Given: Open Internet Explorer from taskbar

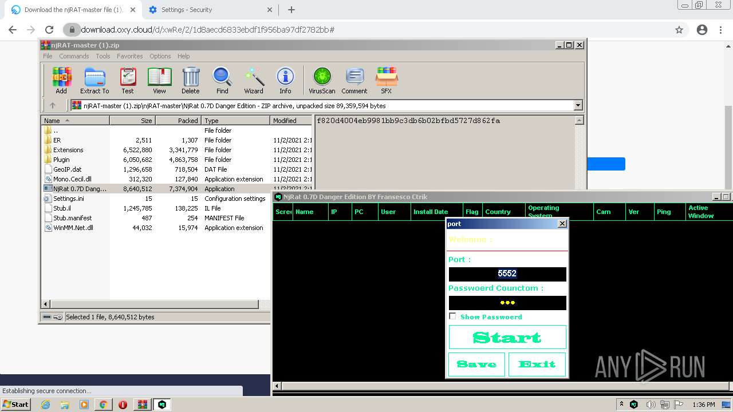Looking at the screenshot, I should pos(45,405).
